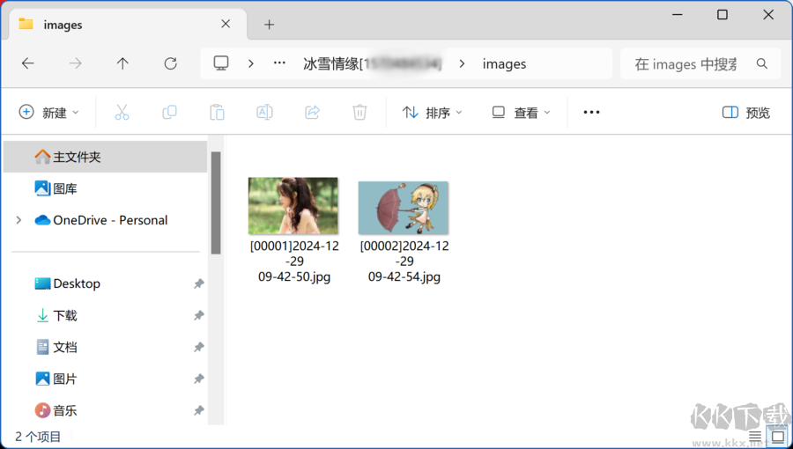Viewport: 793px width, 449px height.
Task: Select OneDrive - Personal in sidebar
Action: [101, 220]
